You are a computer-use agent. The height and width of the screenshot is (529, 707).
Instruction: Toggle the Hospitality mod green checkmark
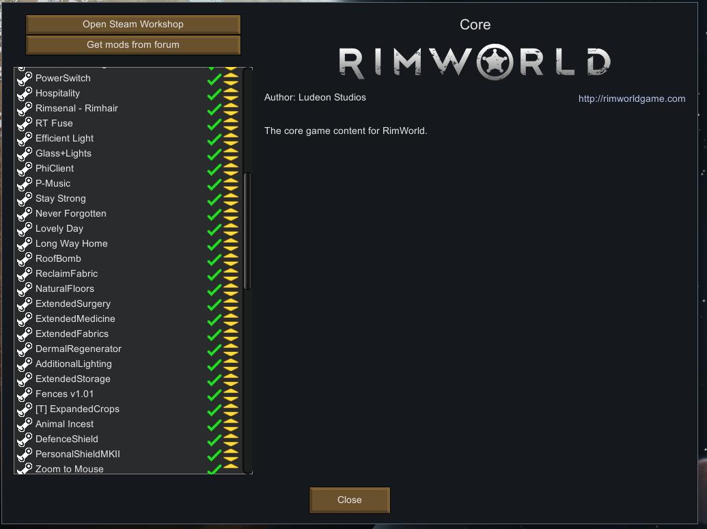tap(214, 94)
